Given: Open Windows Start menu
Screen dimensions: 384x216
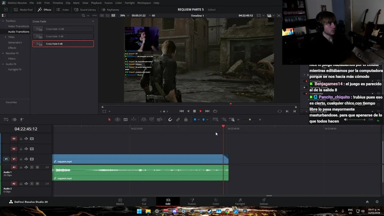Looking at the screenshot, I should (139, 211).
